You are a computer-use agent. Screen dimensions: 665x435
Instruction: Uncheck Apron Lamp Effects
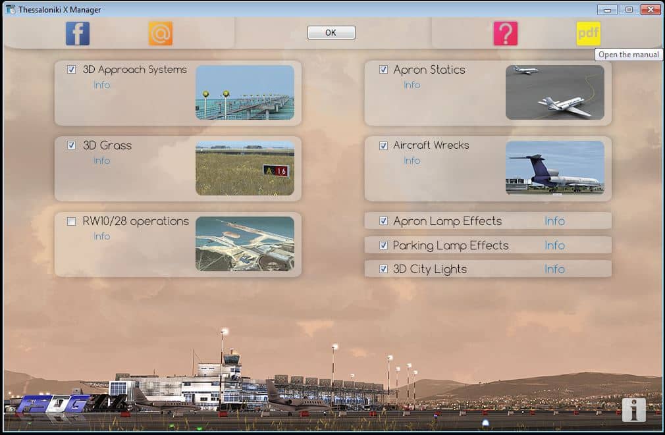pos(383,221)
